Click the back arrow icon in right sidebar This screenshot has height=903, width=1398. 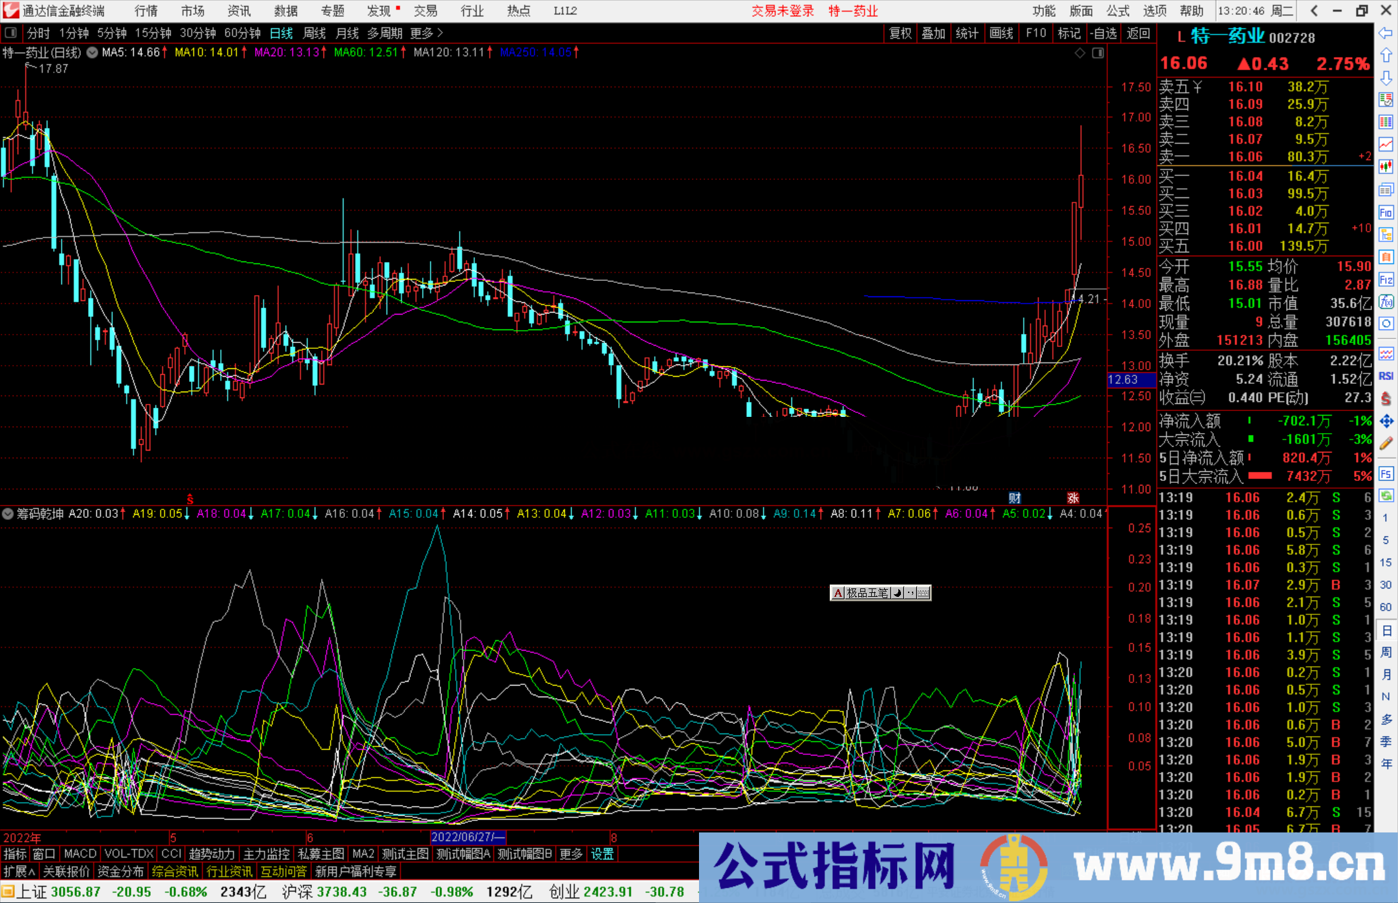pos(1386,33)
